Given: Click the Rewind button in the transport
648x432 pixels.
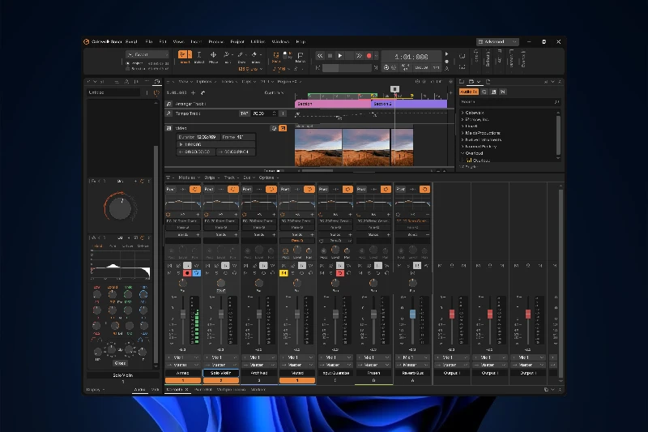Looking at the screenshot, I should point(320,56).
